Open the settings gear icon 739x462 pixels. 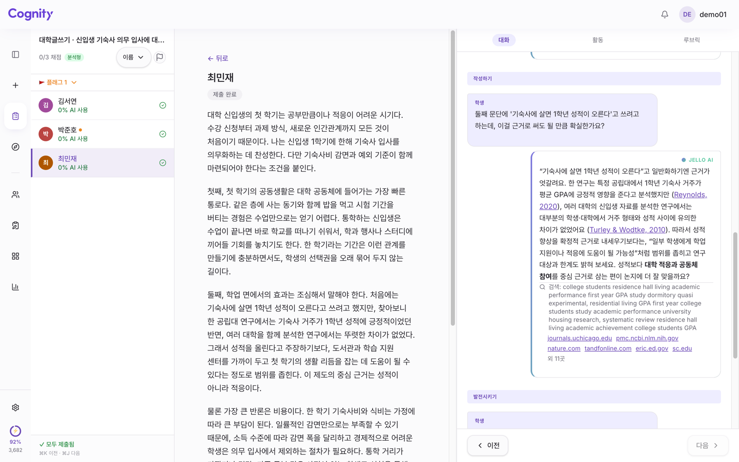15,407
